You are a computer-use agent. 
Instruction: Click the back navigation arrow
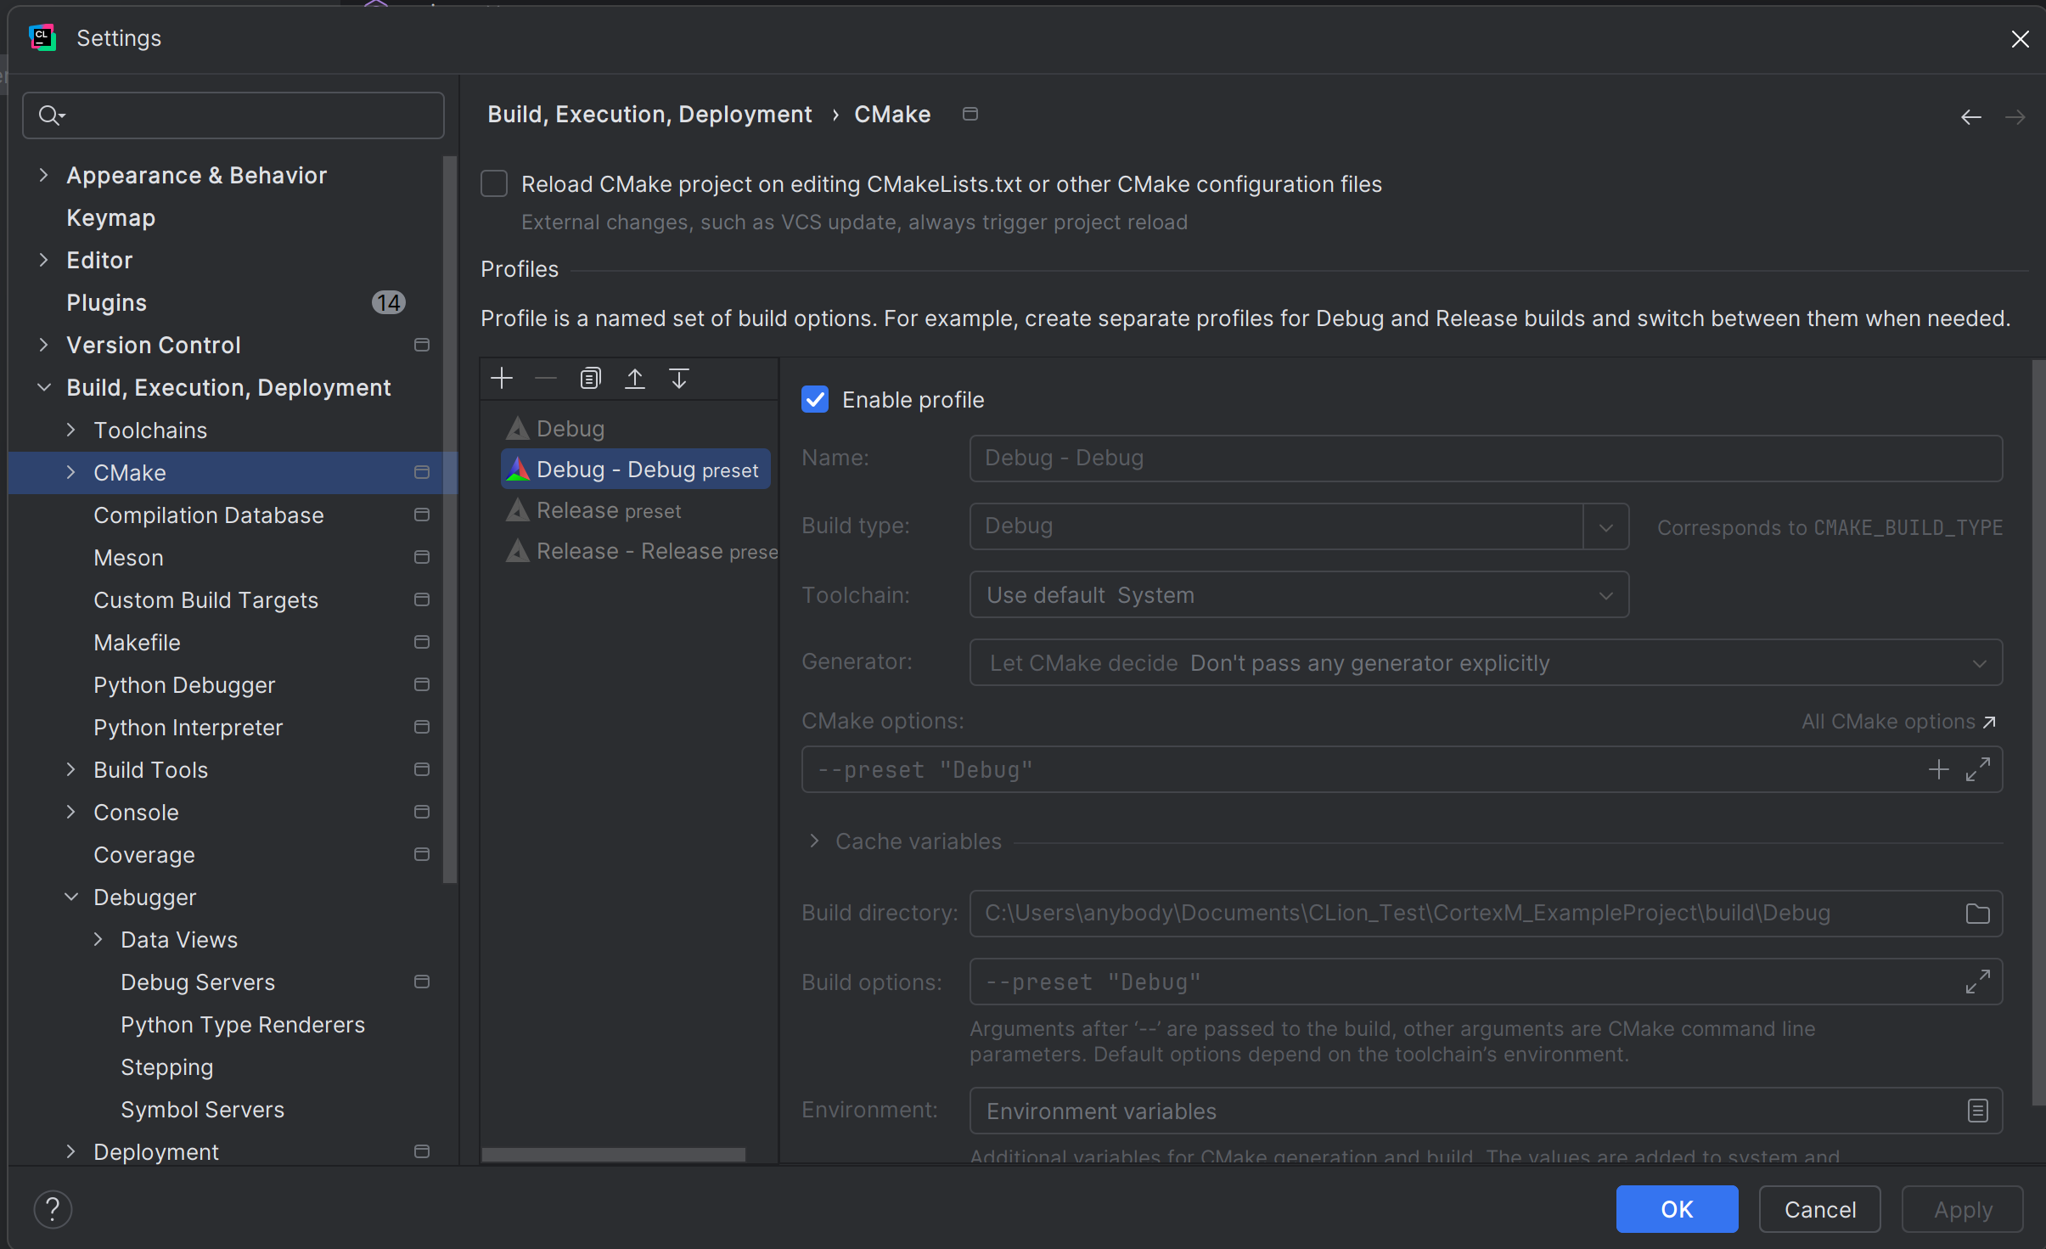point(1970,117)
